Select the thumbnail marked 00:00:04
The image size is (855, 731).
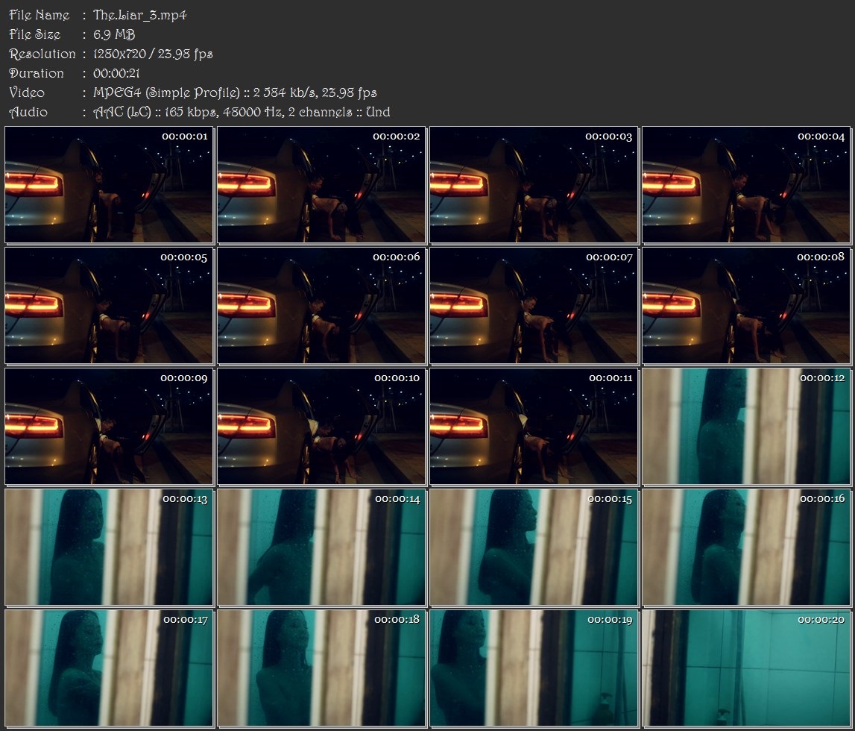746,185
